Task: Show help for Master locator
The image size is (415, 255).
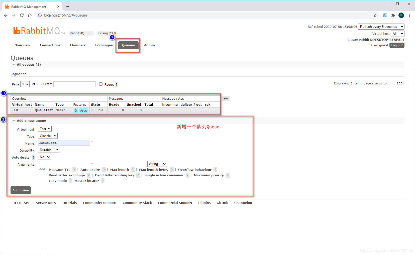Action: [103, 181]
